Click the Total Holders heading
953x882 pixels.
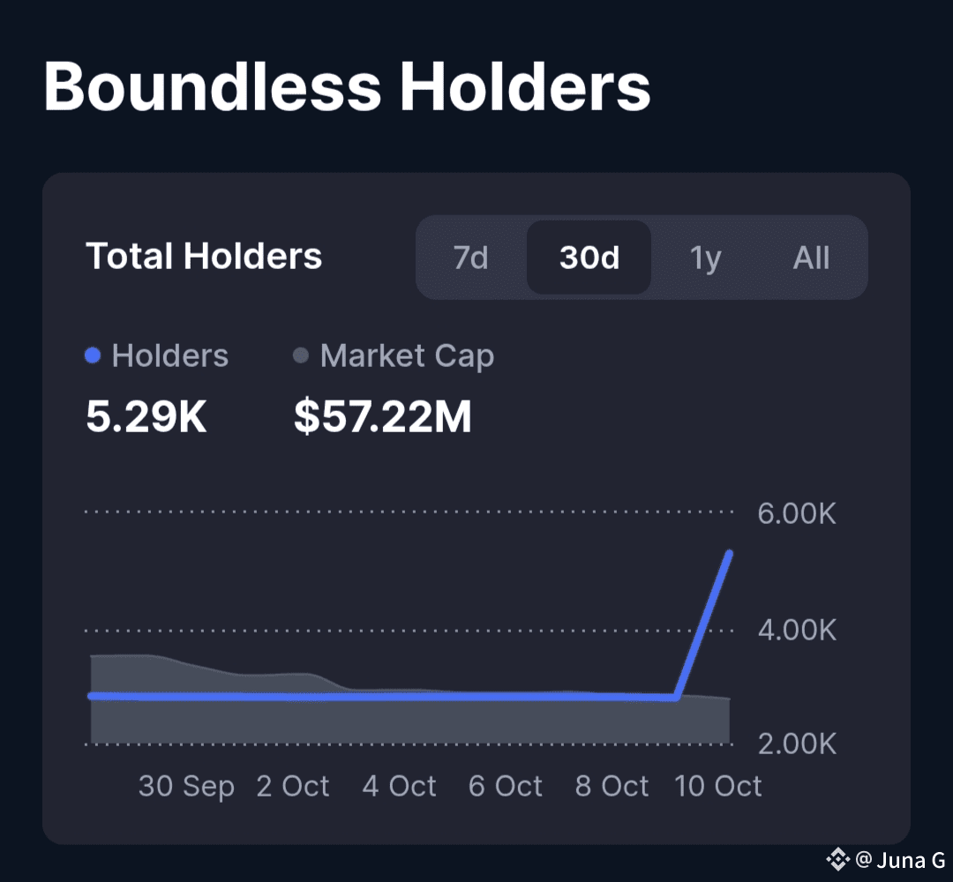(x=204, y=257)
